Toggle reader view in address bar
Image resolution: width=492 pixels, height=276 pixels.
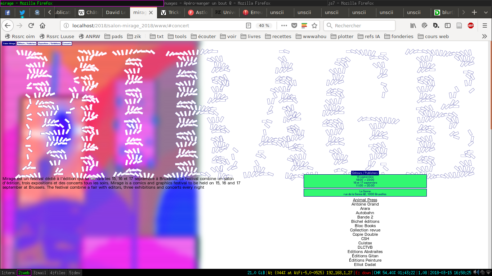[x=249, y=26]
